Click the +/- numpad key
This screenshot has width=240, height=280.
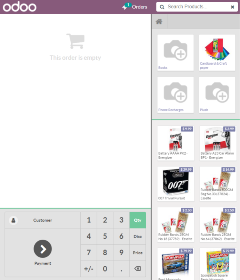[x=89, y=269]
